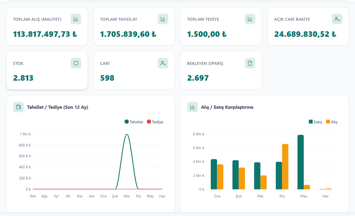Click the bar chart icon beside Alış / Satış Karşılaştırma
This screenshot has height=216, width=355.
(x=193, y=107)
